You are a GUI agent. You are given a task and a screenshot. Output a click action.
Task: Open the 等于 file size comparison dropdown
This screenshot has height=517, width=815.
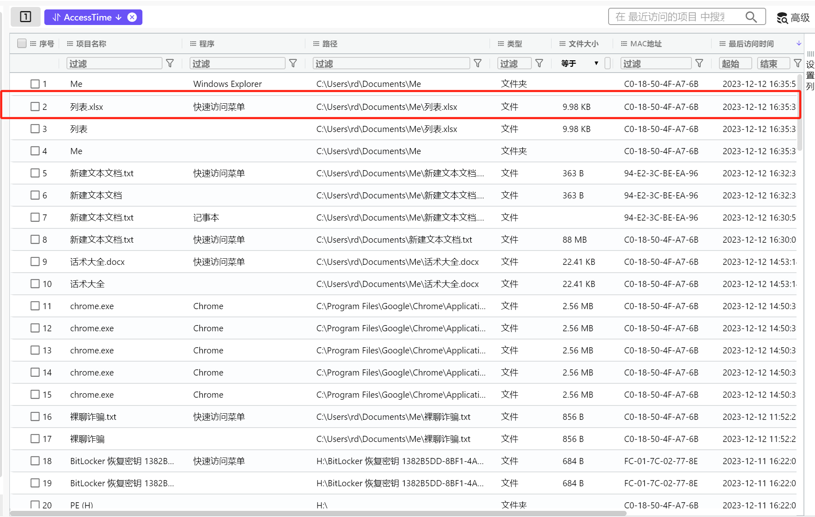pyautogui.click(x=580, y=63)
